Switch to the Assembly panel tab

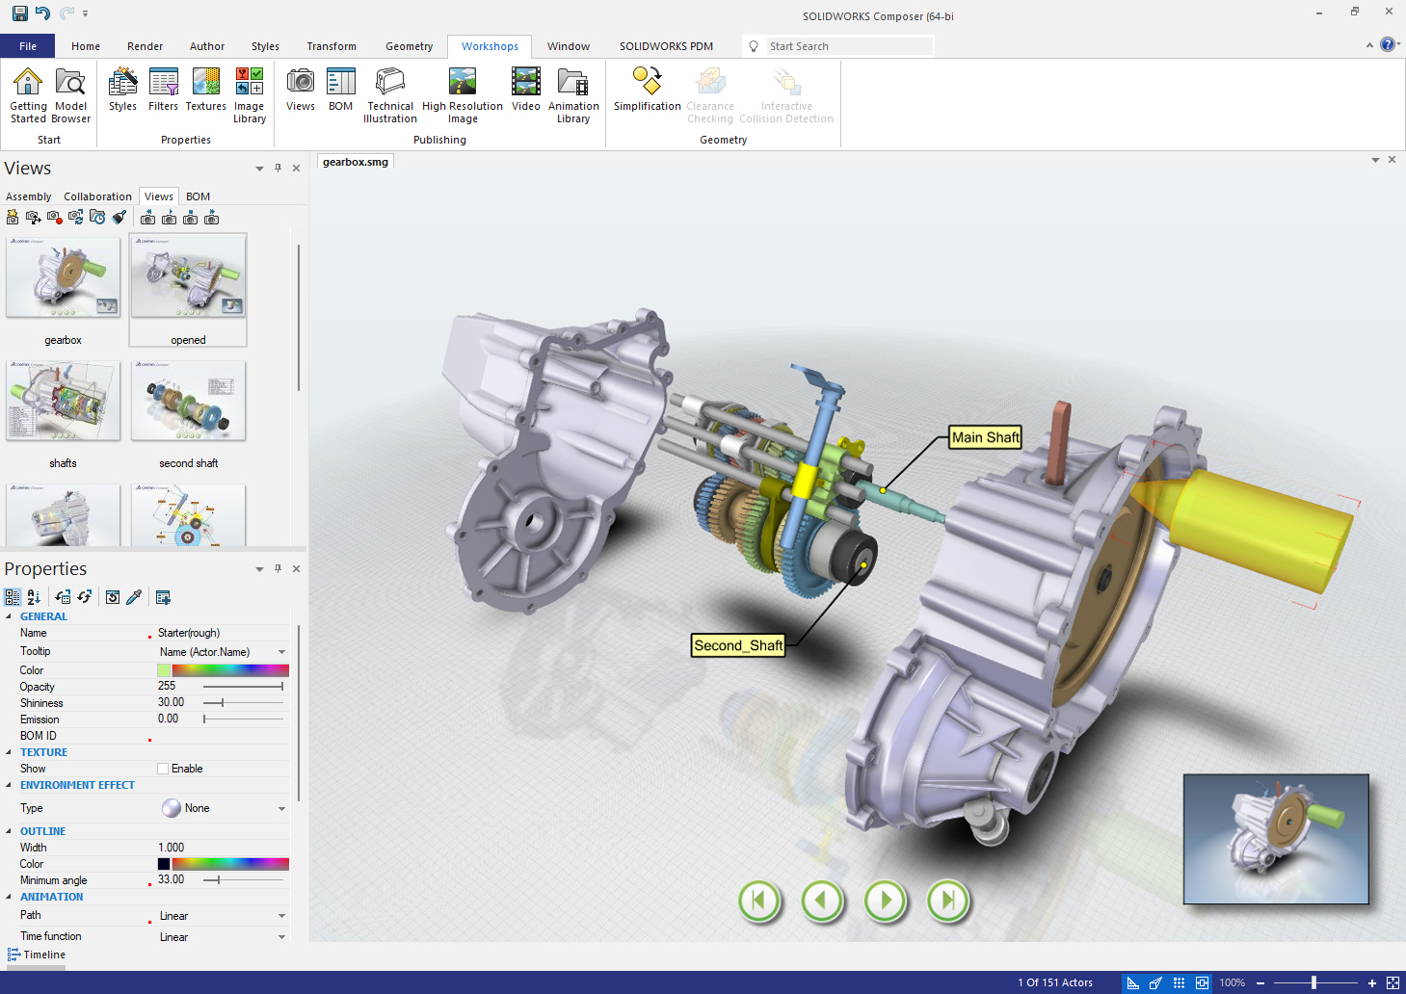point(29,196)
